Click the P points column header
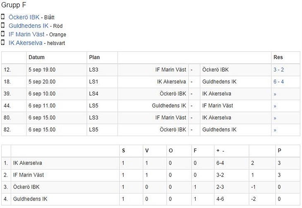 [280, 151]
